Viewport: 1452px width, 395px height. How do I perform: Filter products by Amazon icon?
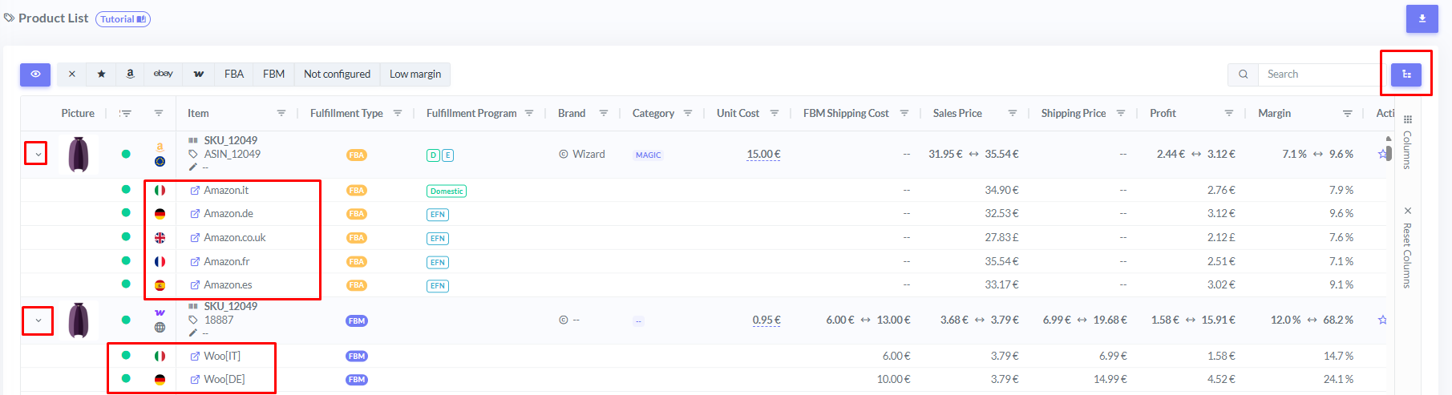pyautogui.click(x=130, y=74)
